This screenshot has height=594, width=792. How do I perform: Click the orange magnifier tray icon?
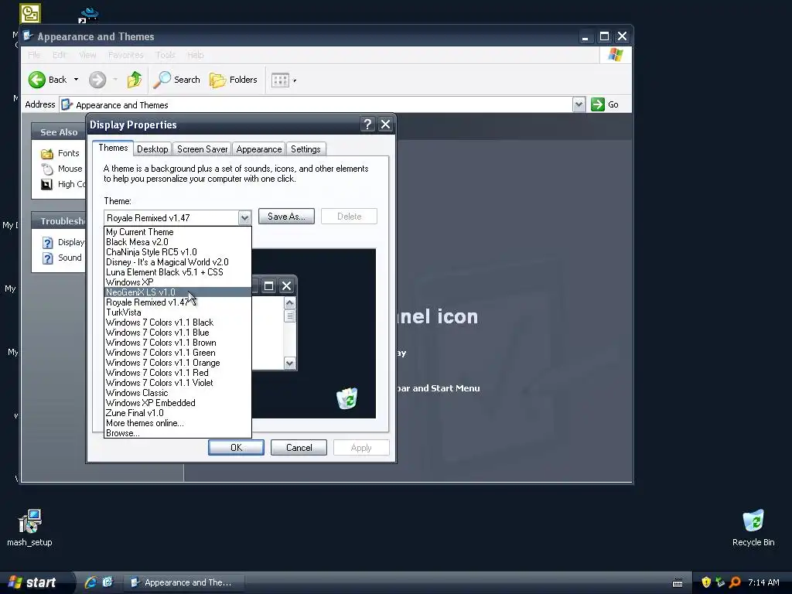[x=735, y=582]
